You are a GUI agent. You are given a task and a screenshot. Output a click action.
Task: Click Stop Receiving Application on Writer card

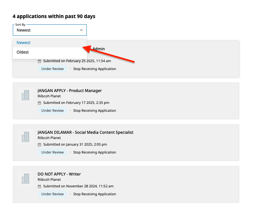click(95, 194)
